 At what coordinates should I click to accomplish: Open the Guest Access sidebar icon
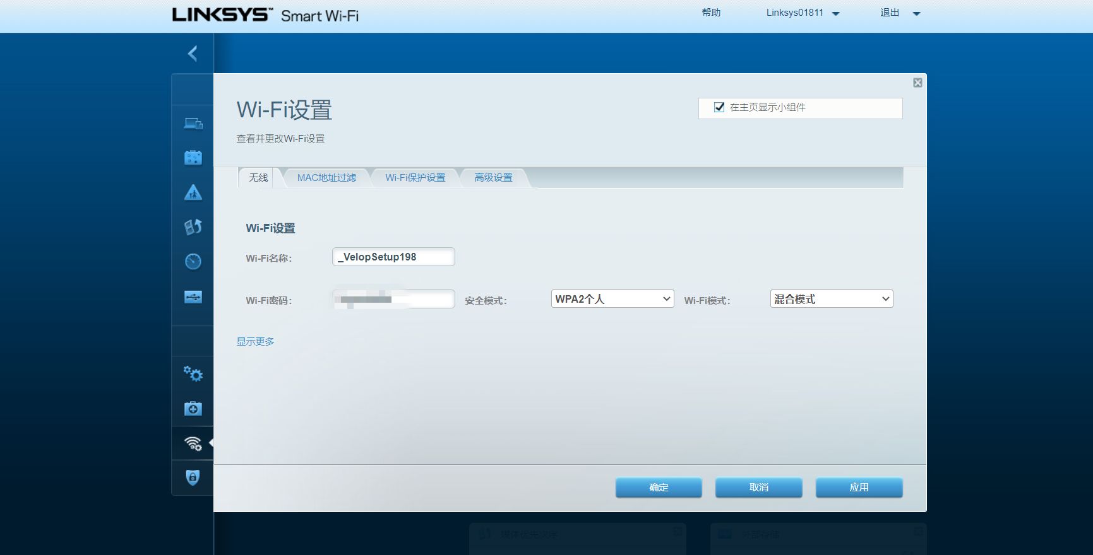click(x=193, y=158)
